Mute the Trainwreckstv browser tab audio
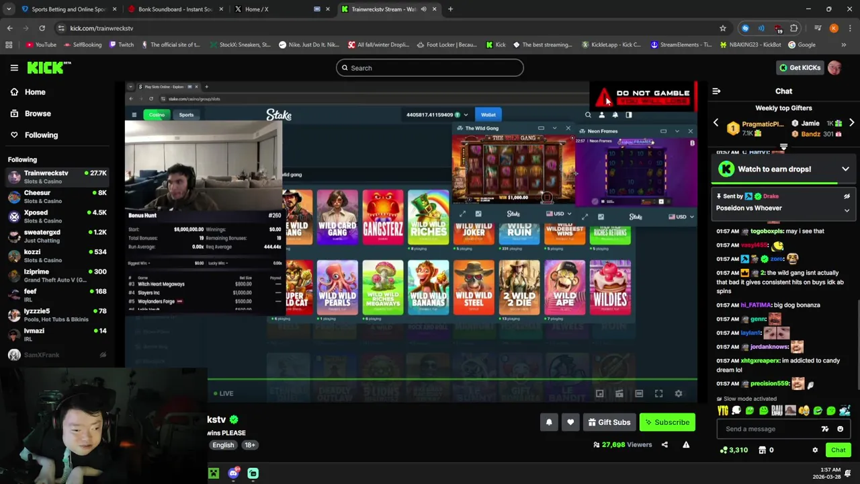The height and width of the screenshot is (484, 860). (x=423, y=9)
